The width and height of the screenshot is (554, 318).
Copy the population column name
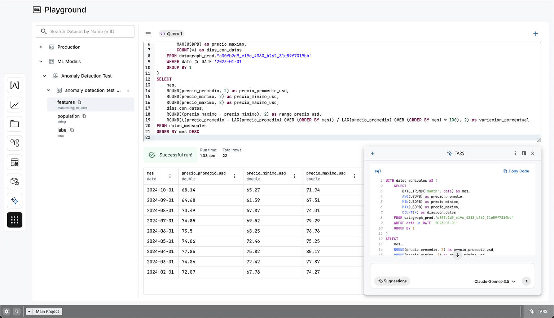(84, 116)
